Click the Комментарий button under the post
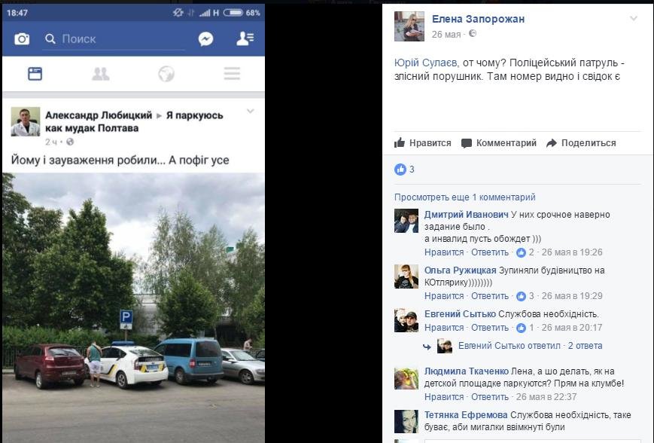The height and width of the screenshot is (443, 654). (499, 143)
